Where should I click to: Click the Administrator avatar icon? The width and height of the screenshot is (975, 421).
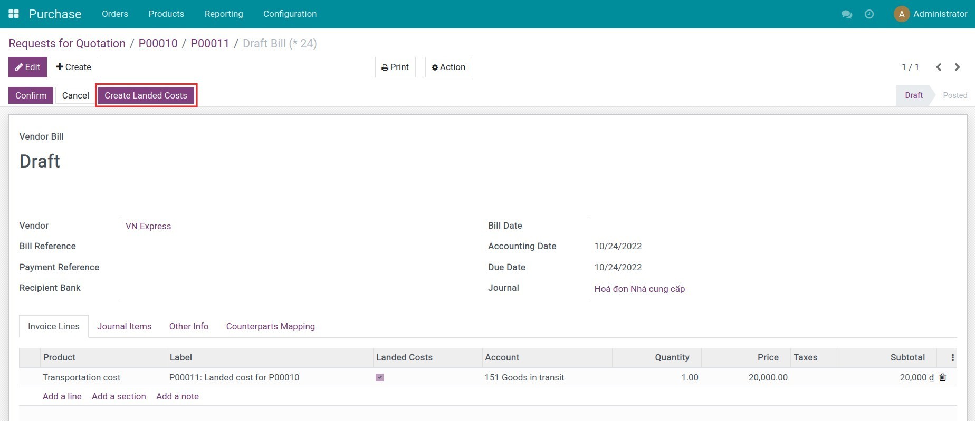[x=901, y=14]
